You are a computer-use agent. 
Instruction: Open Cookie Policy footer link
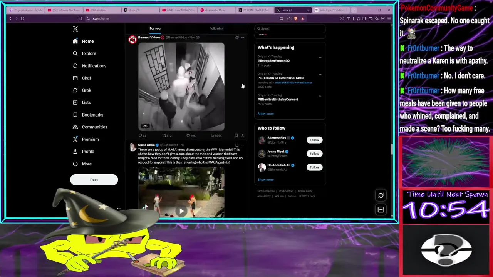pyautogui.click(x=305, y=191)
